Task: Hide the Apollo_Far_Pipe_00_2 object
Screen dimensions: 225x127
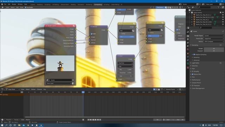Action: 223,20
